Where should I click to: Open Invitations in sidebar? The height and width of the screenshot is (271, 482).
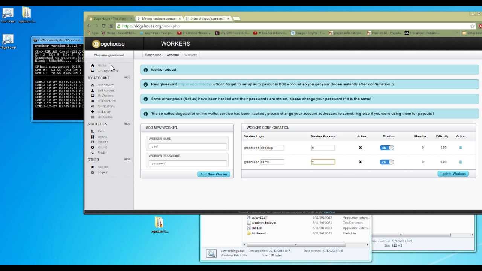(x=105, y=112)
